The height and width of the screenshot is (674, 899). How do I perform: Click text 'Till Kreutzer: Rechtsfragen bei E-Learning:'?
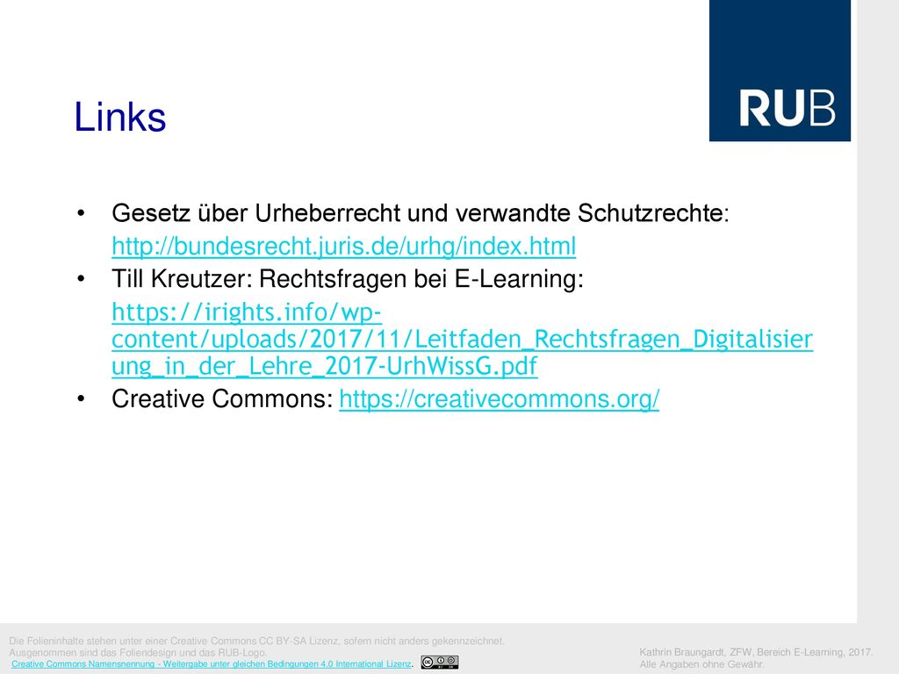[x=348, y=279]
